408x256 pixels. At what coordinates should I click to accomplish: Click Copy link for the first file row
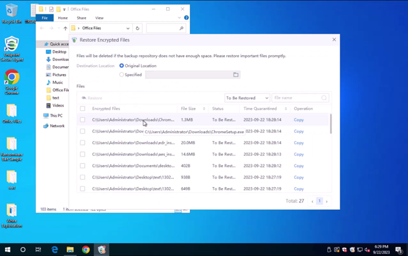[299, 120]
